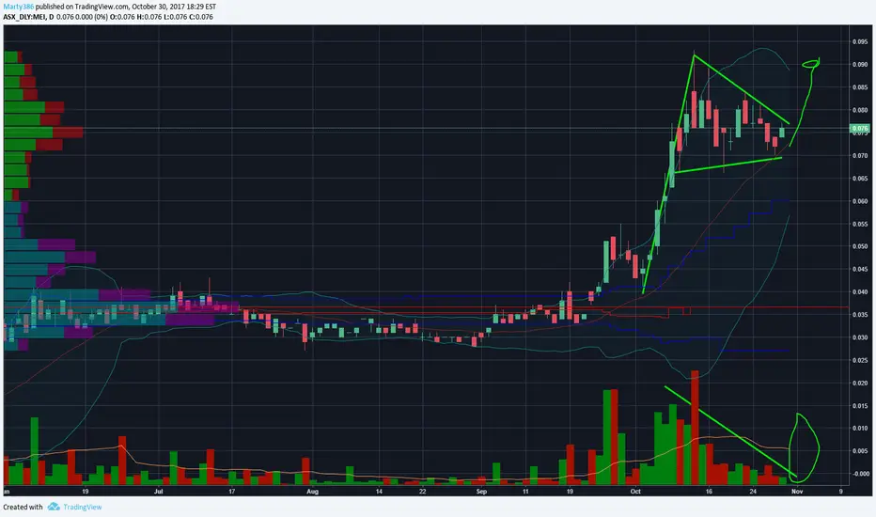Click the 22 date label on time axis
This screenshot has height=517, width=876.
[422, 492]
